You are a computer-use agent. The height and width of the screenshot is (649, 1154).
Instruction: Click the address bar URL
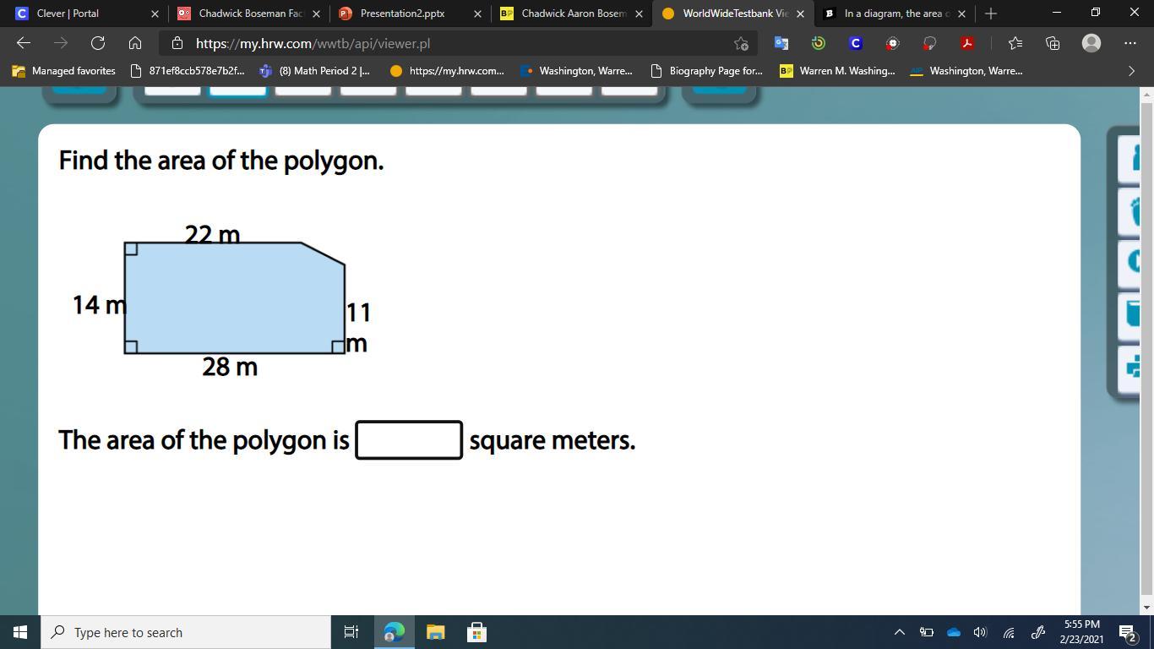(x=313, y=43)
